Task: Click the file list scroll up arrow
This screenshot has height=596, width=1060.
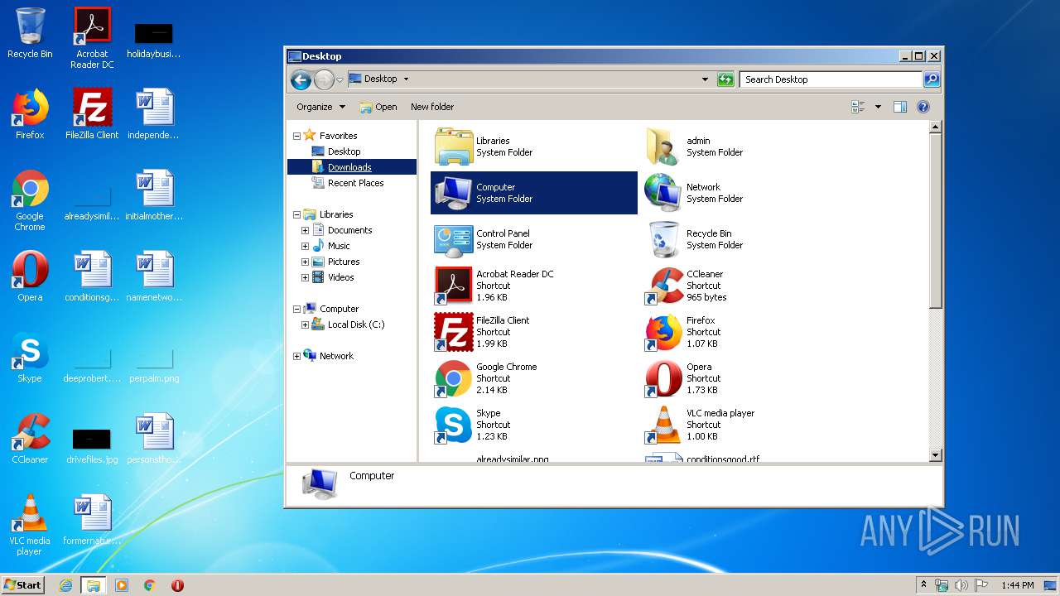Action: click(935, 127)
